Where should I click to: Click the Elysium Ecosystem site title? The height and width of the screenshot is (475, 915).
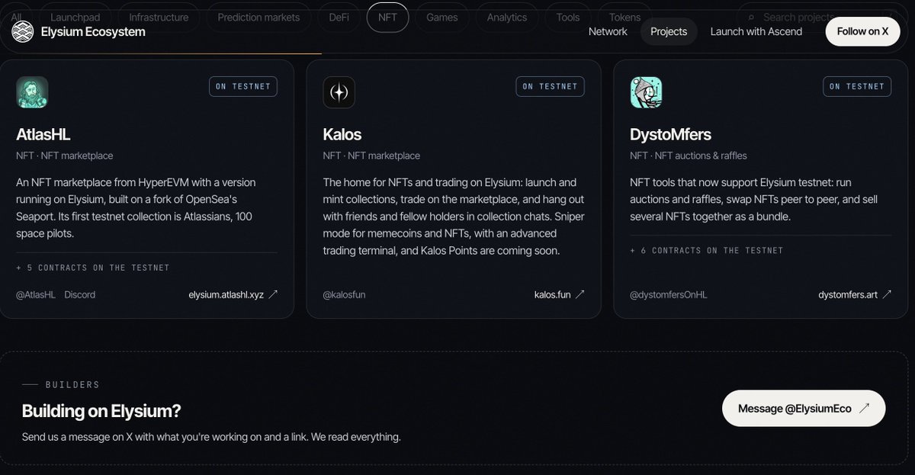[93, 31]
